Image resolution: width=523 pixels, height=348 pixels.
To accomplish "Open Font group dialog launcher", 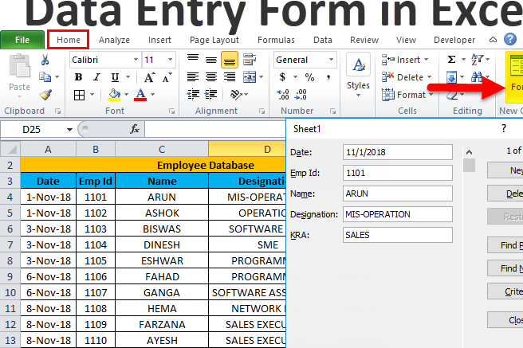I will point(171,111).
